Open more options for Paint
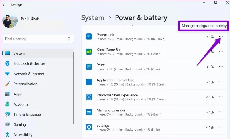 click(221, 67)
